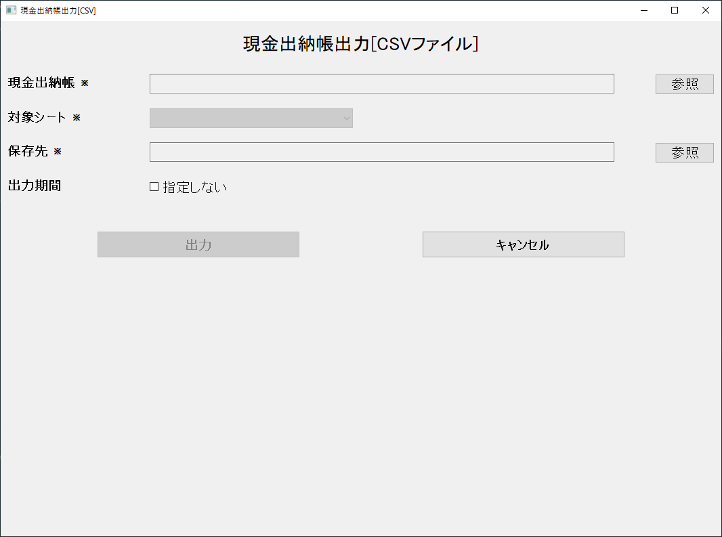Click inside the 現金出納帳 input field
This screenshot has width=722, height=537.
click(381, 83)
